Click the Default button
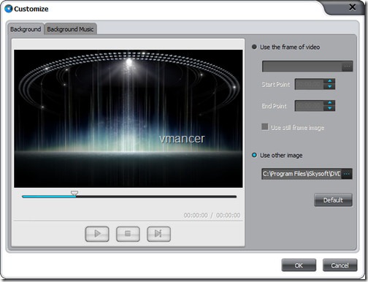368x282 pixels. click(x=333, y=200)
